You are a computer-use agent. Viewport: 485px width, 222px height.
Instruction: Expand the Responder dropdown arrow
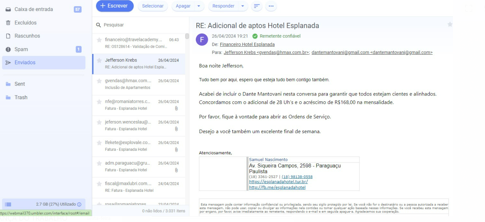[x=242, y=6]
